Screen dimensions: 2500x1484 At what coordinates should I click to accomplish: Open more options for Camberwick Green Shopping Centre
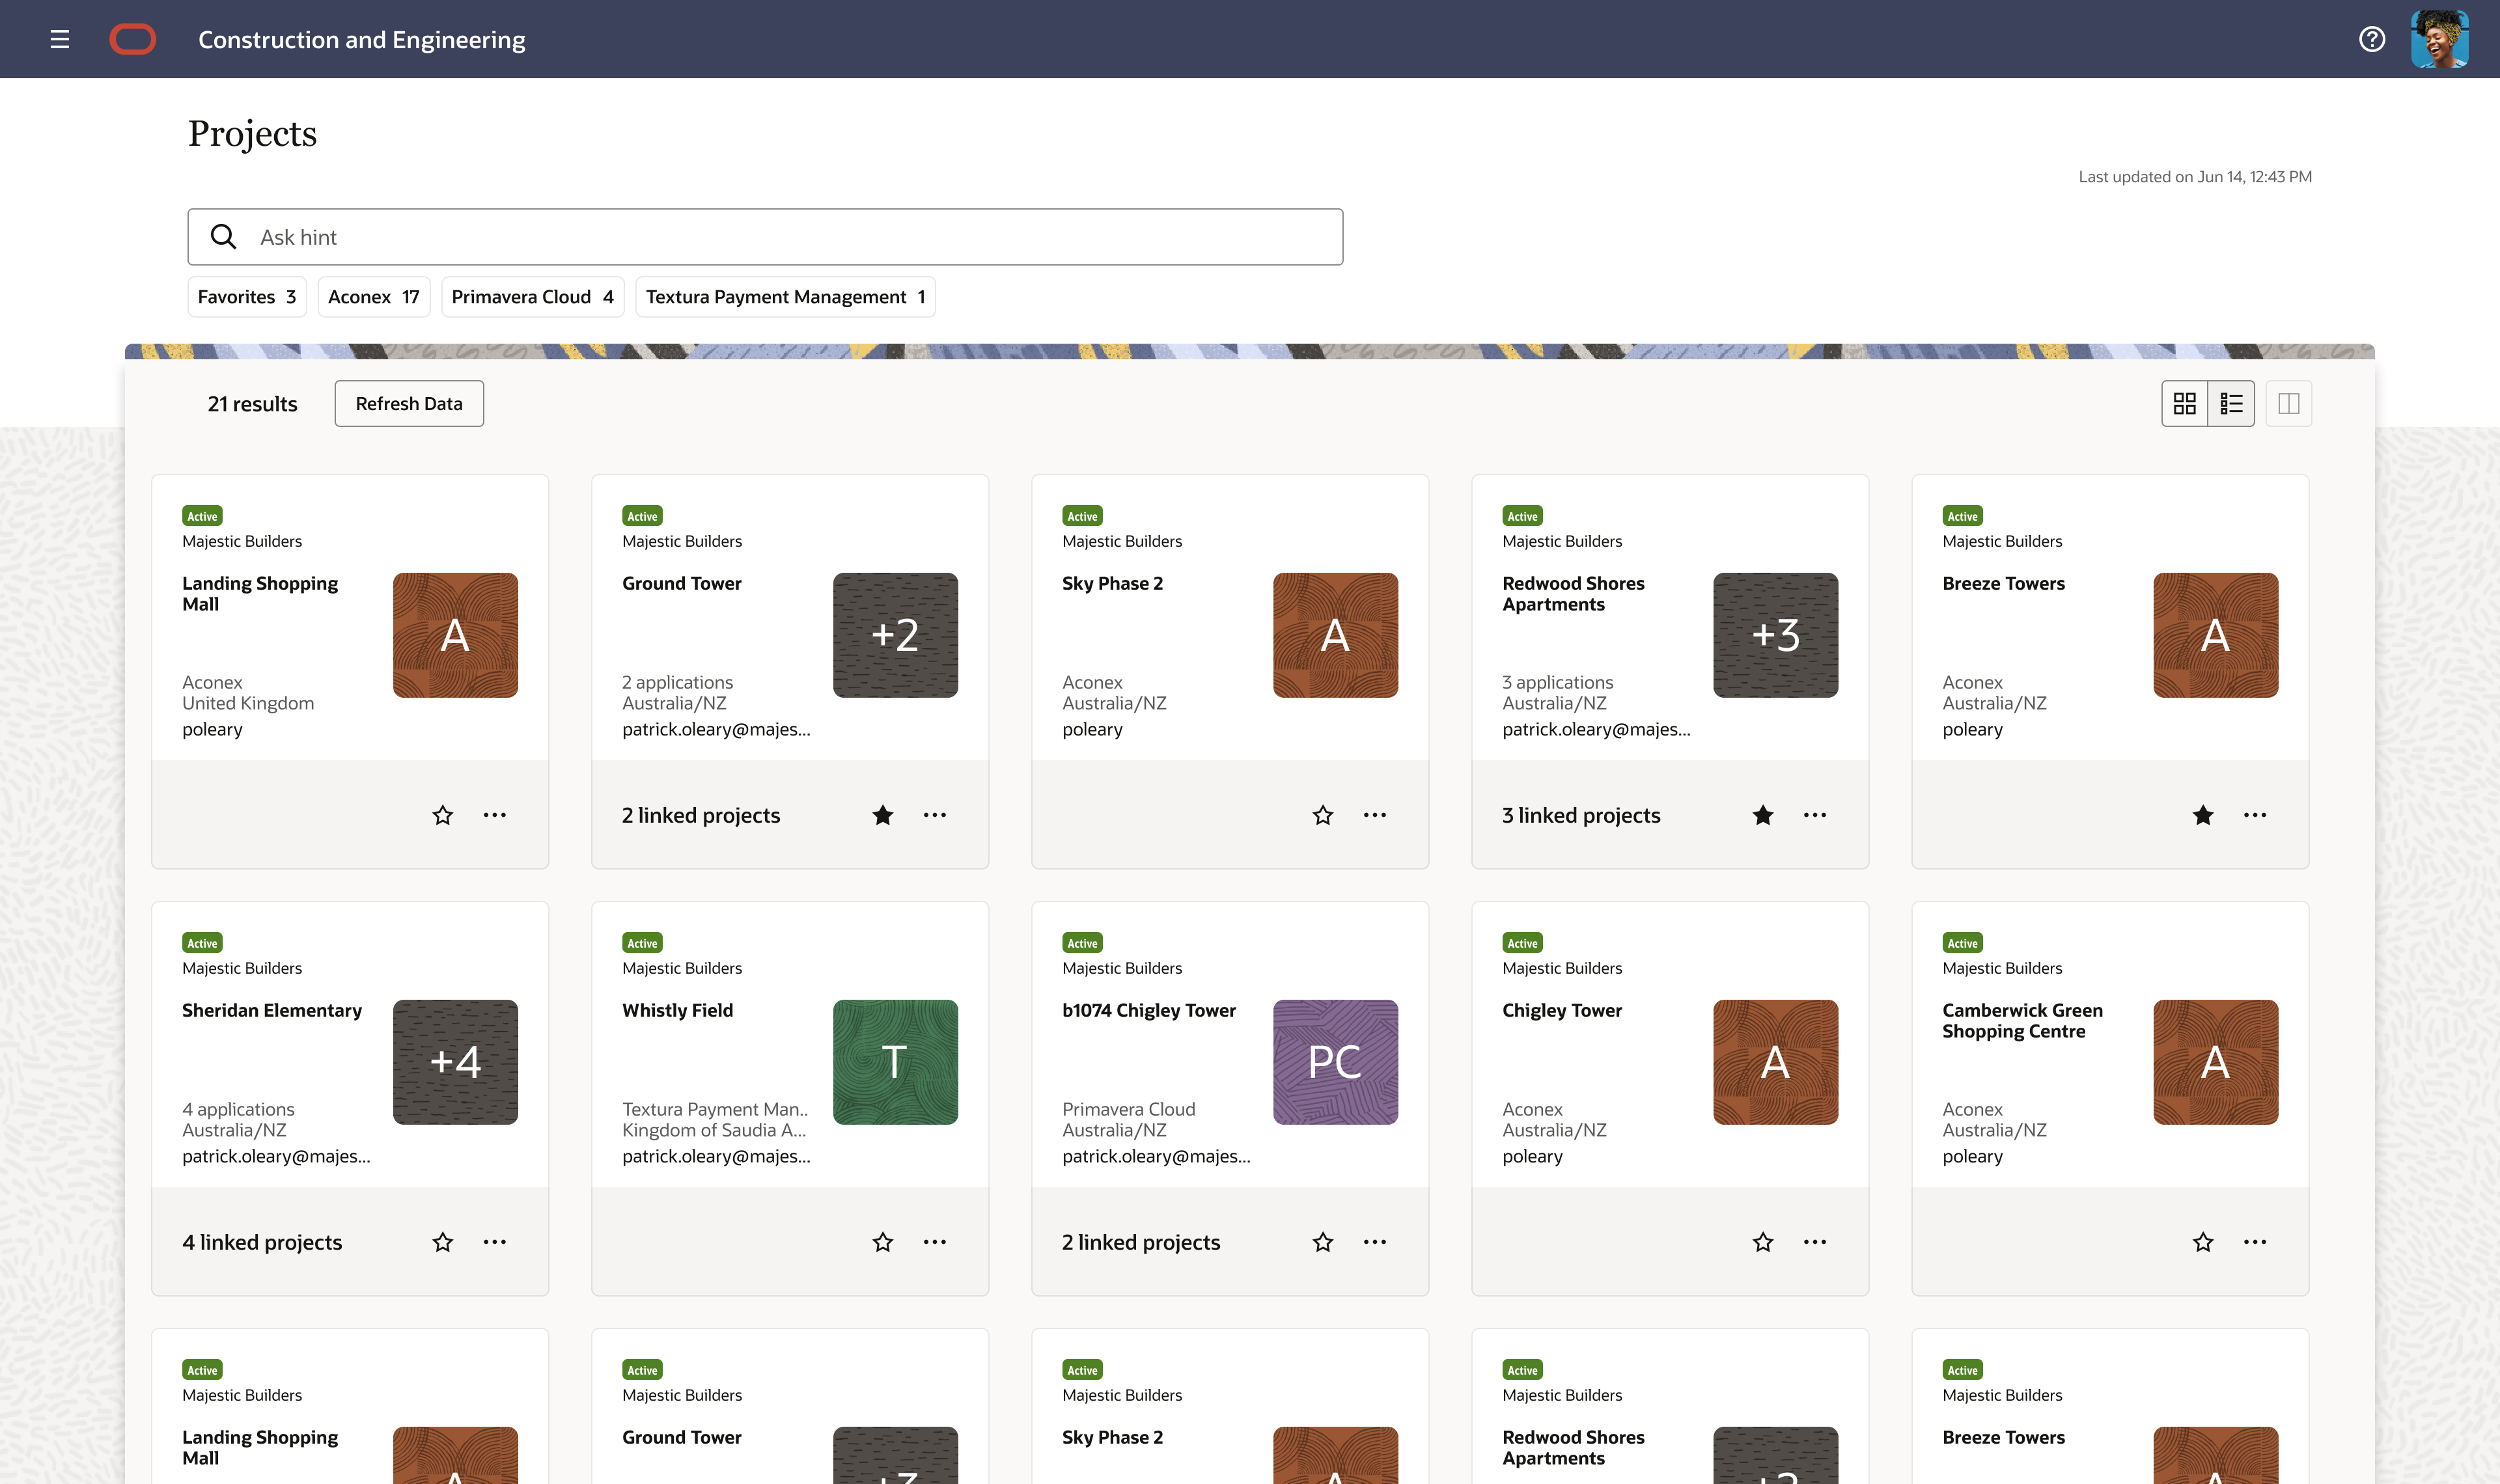(x=2255, y=1242)
